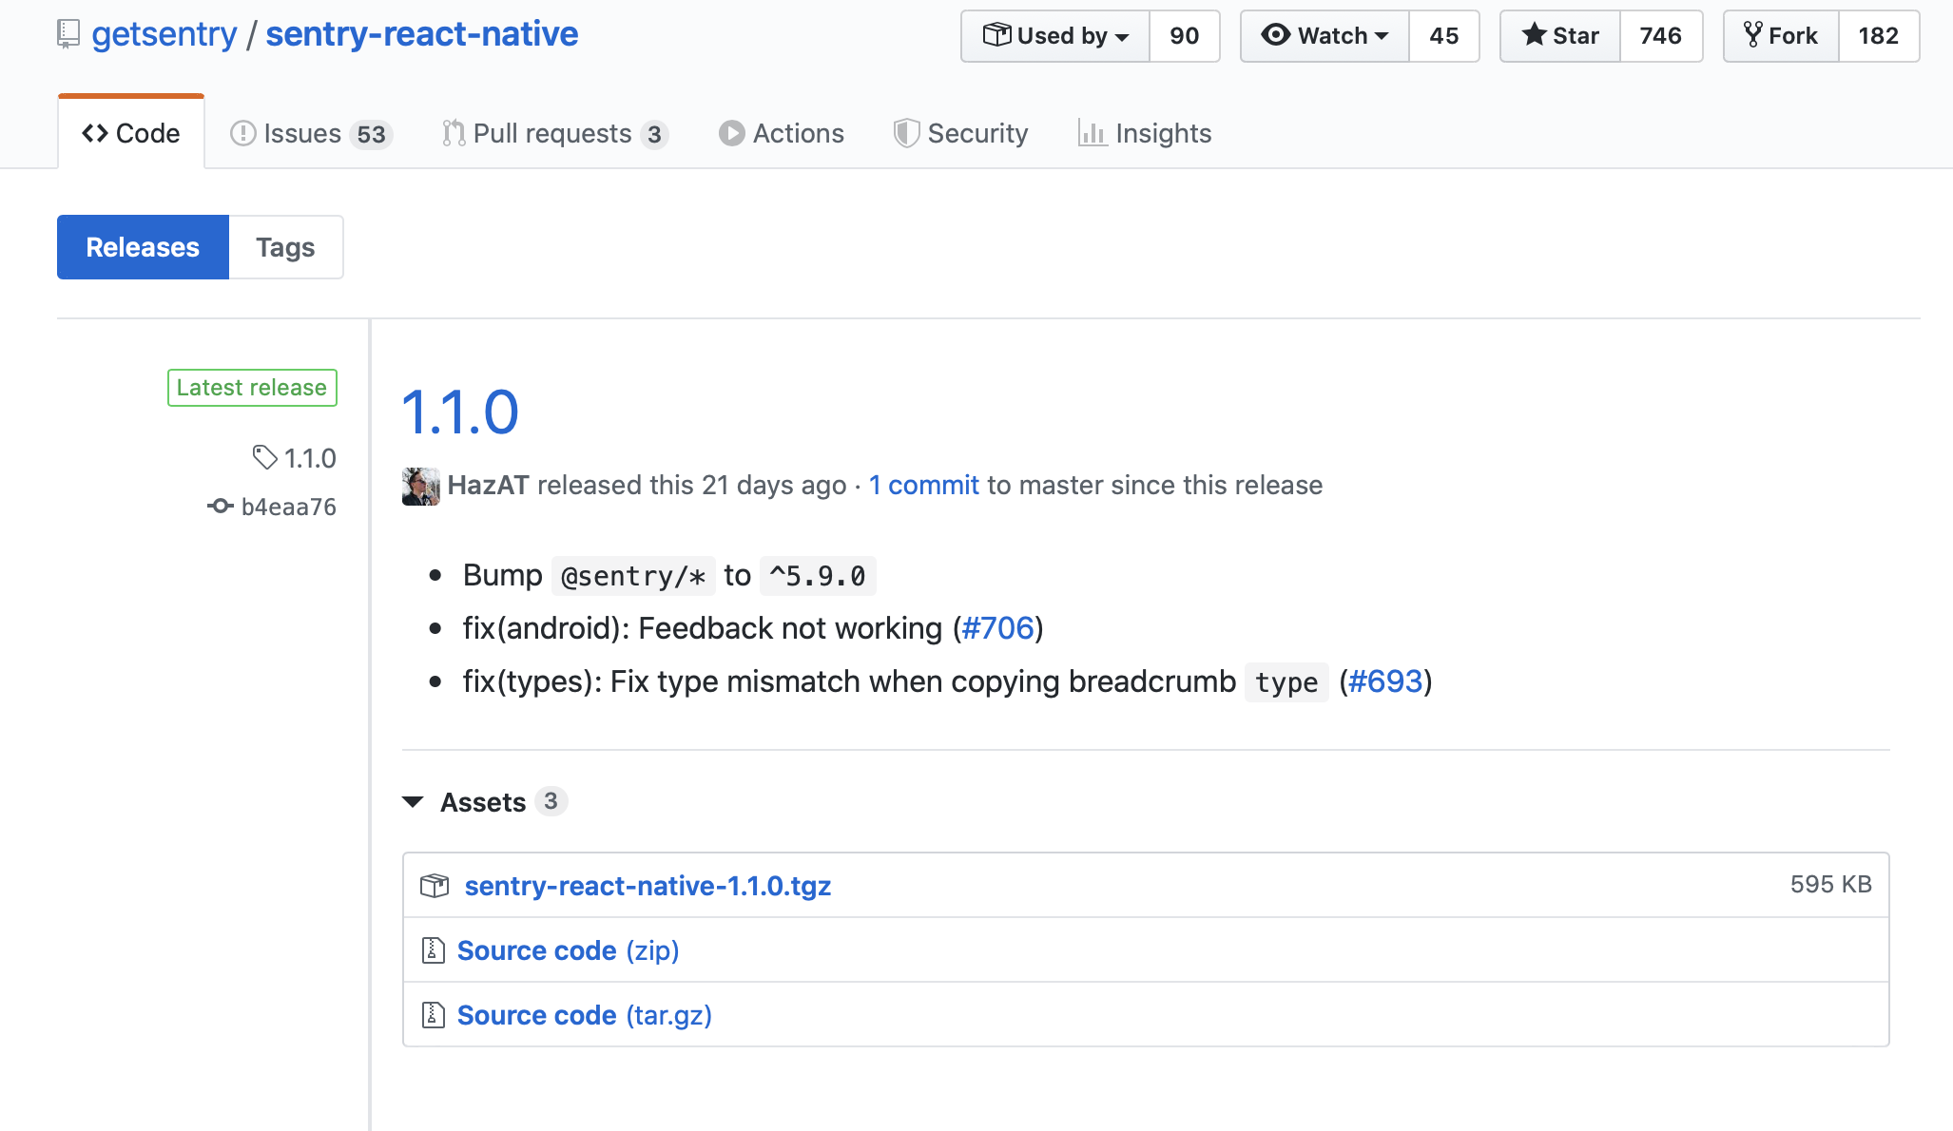The width and height of the screenshot is (1953, 1131).
Task: Click the package icon for sentry-react-native-1.1.0.tgz
Action: (435, 886)
